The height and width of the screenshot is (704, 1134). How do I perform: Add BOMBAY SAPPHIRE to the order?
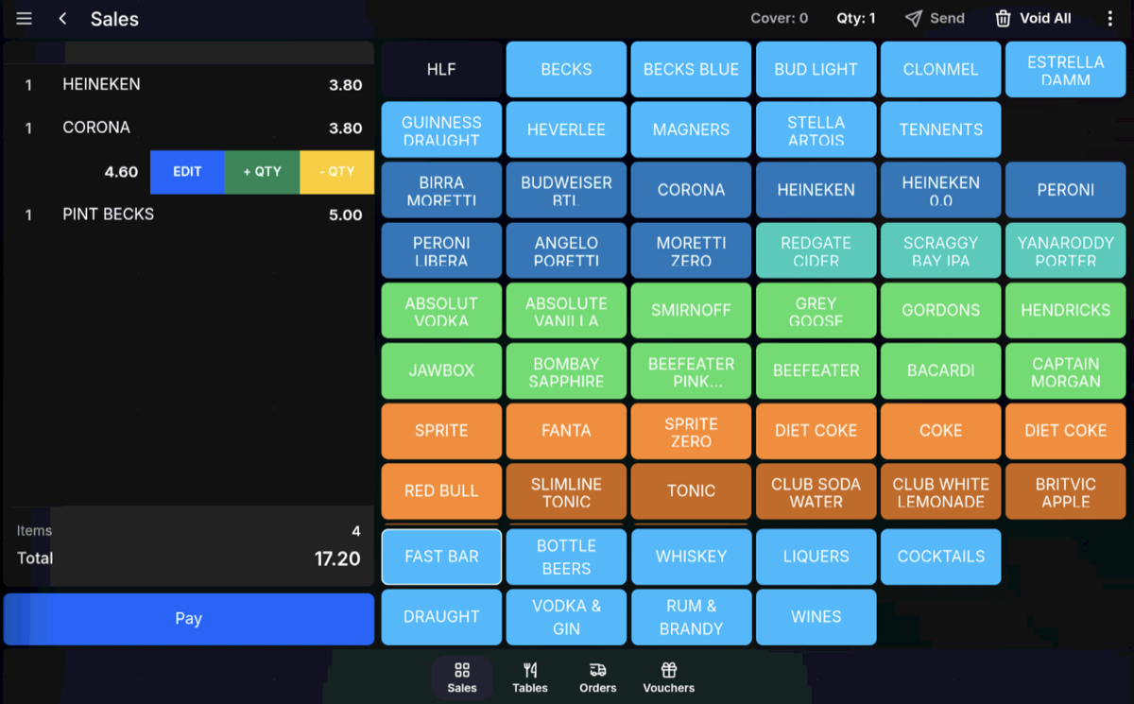tap(566, 371)
